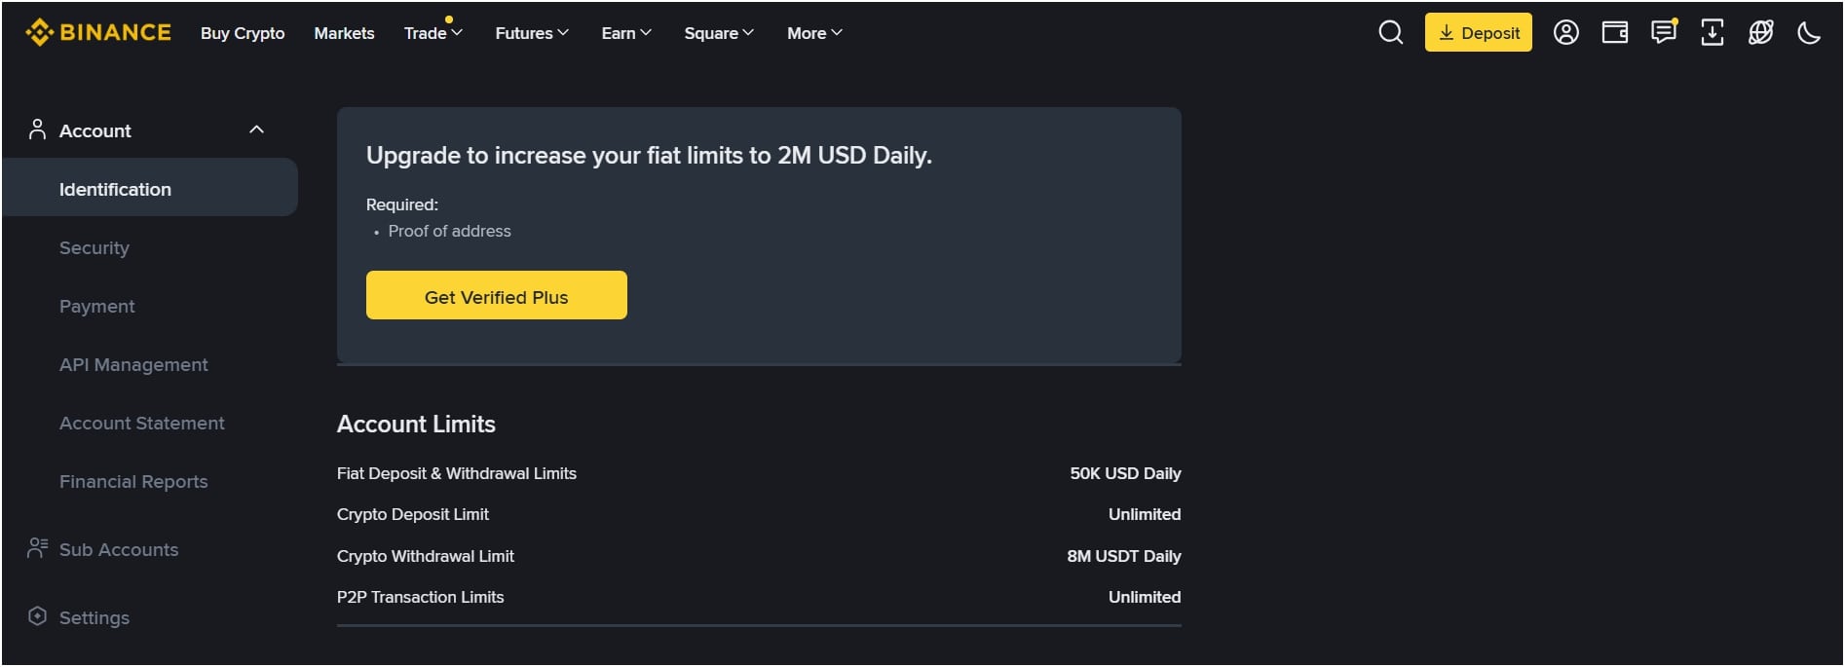Click the download app icon
The width and height of the screenshot is (1845, 667).
click(x=1712, y=32)
